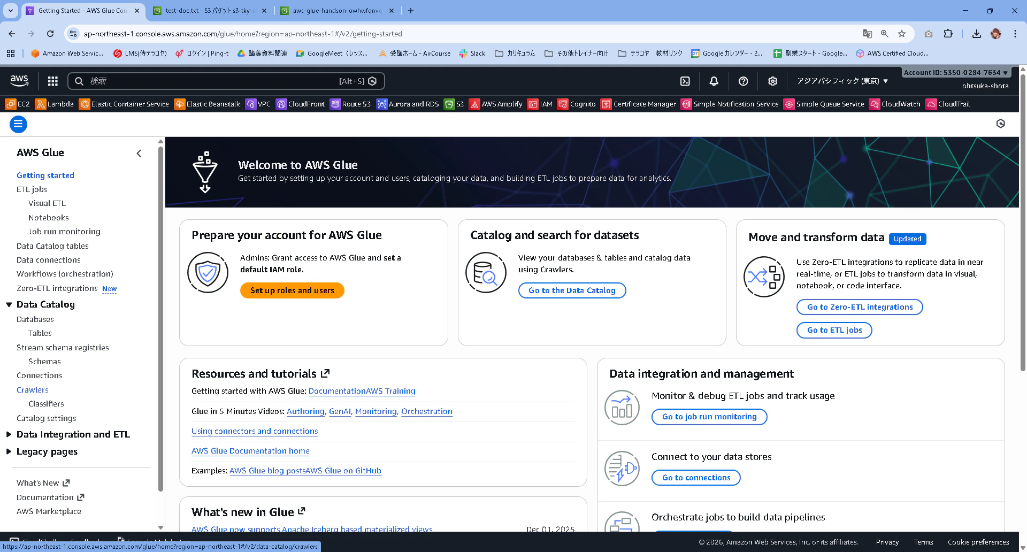Open Zero-ETL integrations sidebar item
Viewport: 1027px width, 552px height.
pyautogui.click(x=57, y=288)
